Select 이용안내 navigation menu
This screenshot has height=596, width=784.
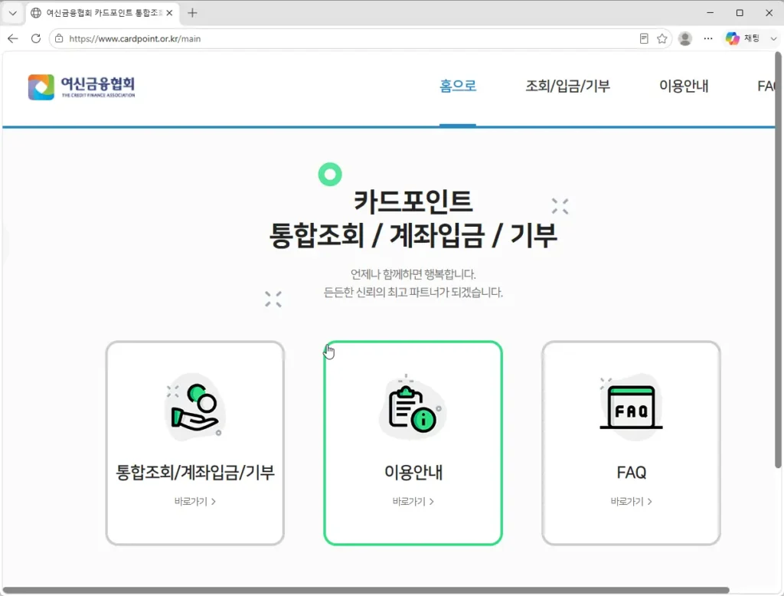point(684,86)
